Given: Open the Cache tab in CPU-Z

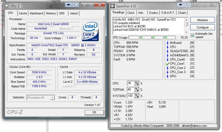Looking at the screenshot, I should pos(23,13).
